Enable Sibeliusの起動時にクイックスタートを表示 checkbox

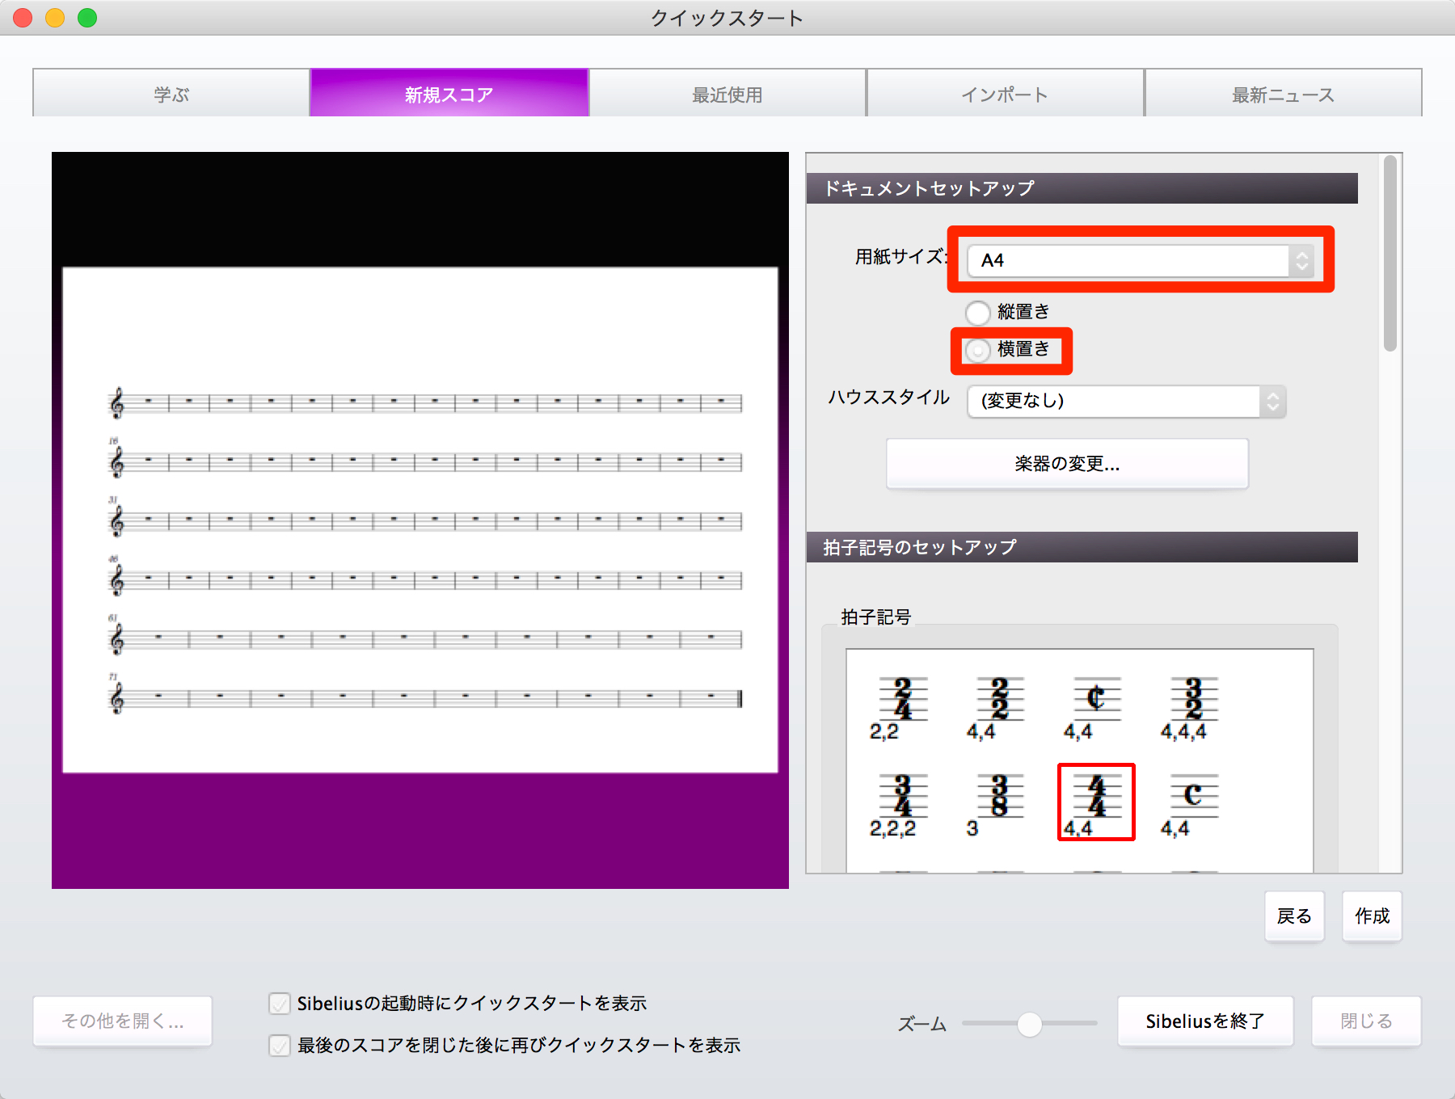[x=280, y=1004]
